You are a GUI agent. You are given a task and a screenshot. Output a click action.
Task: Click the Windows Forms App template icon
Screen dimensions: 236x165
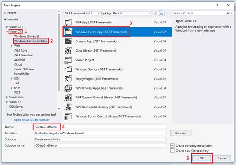(x=68, y=32)
